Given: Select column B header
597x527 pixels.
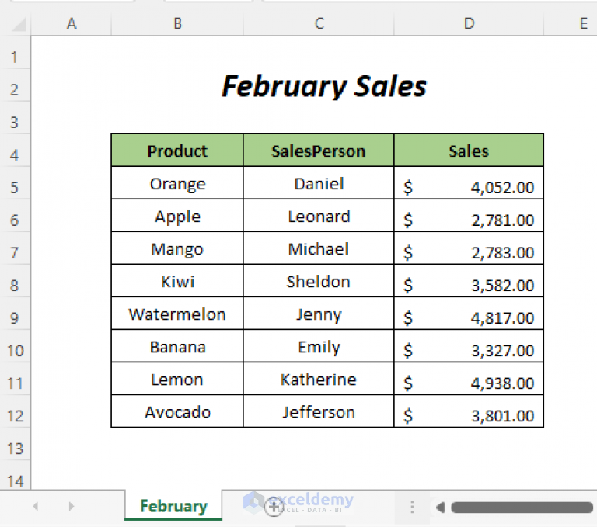Looking at the screenshot, I should click(x=177, y=24).
